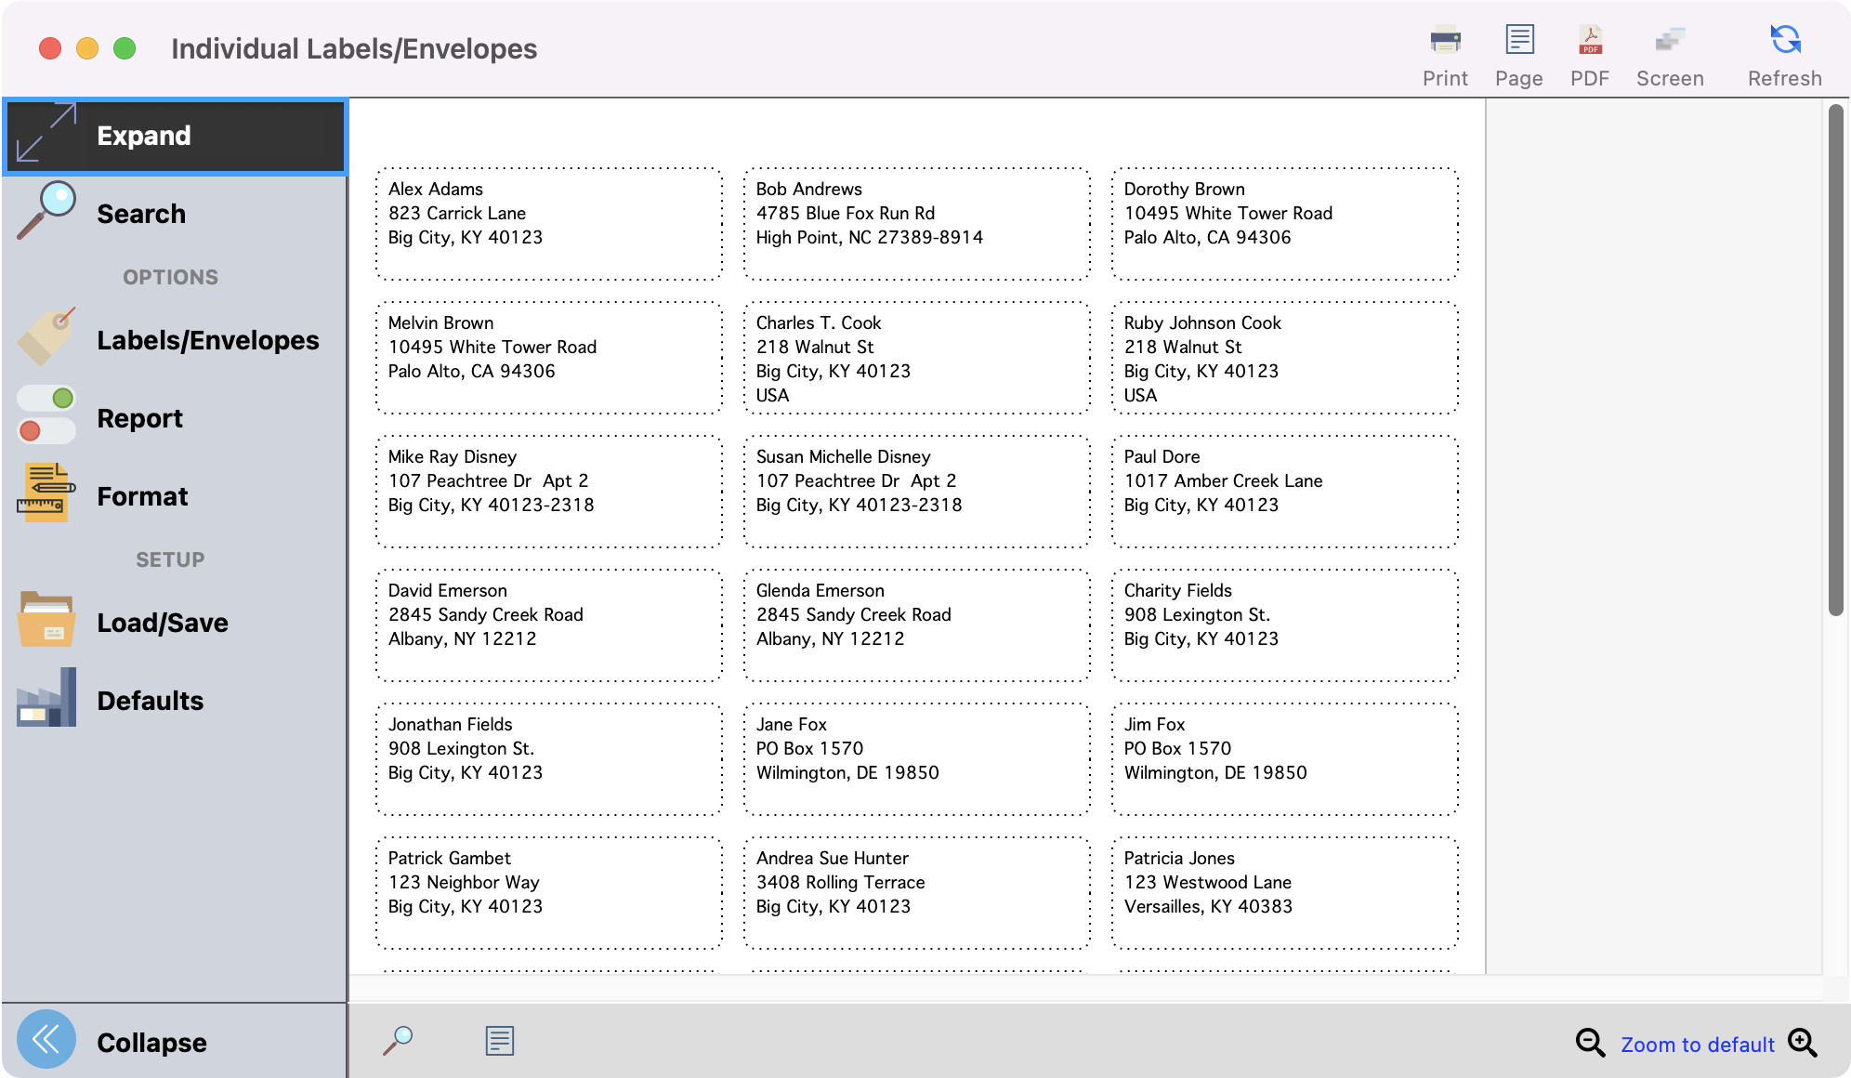
Task: Click the document preview icon at the bottom
Action: point(499,1041)
